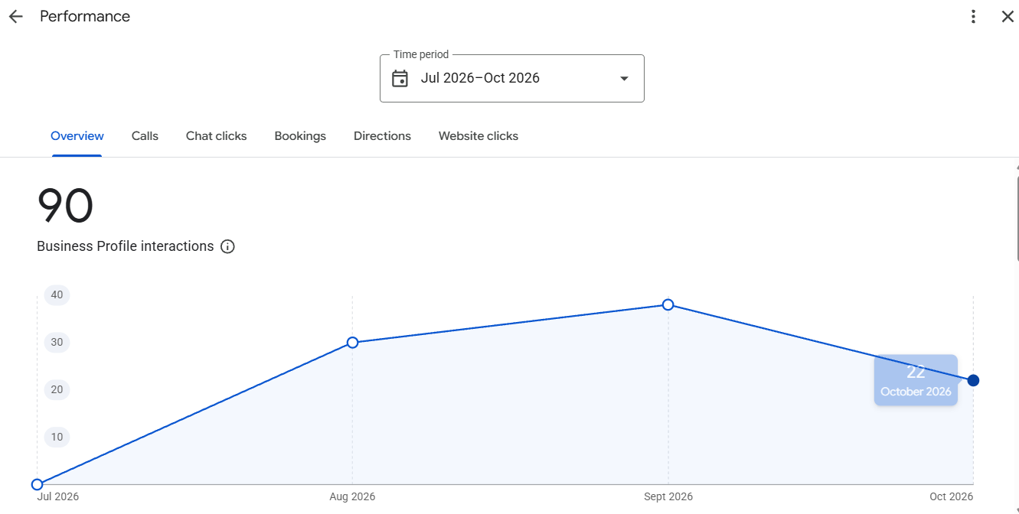Expand the Time period dropdown arrow
The width and height of the screenshot is (1019, 514).
tap(624, 78)
